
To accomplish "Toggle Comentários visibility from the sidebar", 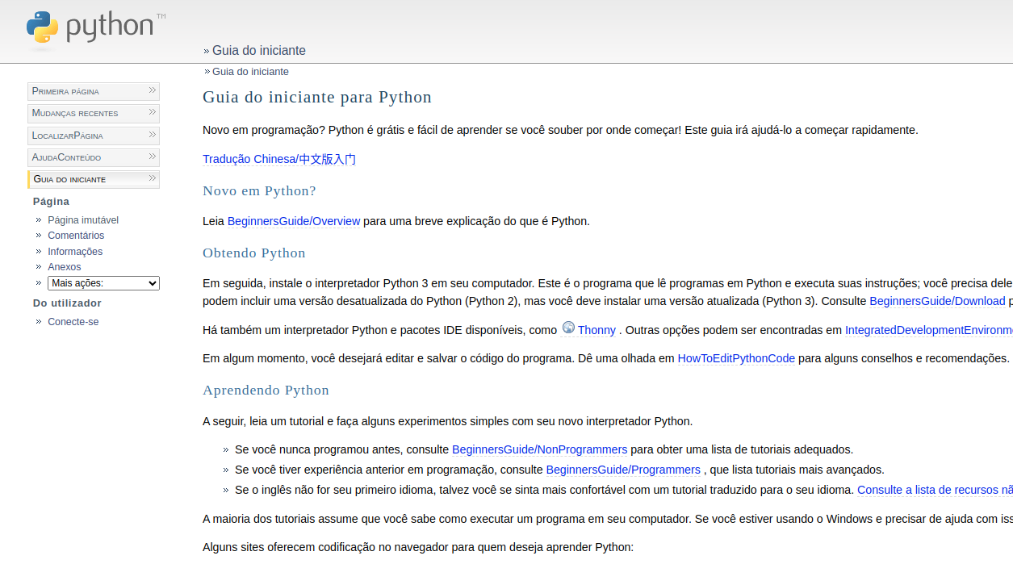I will coord(76,235).
